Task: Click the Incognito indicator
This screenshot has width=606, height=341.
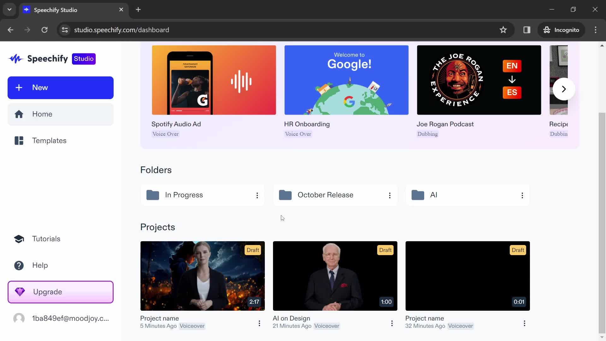Action: (x=561, y=30)
